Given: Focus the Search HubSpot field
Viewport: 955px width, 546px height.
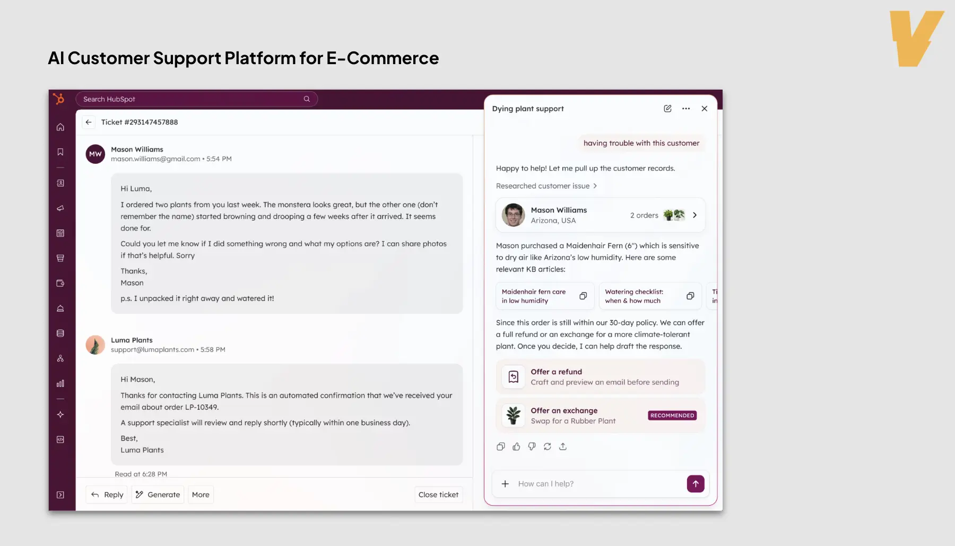Looking at the screenshot, I should [191, 99].
